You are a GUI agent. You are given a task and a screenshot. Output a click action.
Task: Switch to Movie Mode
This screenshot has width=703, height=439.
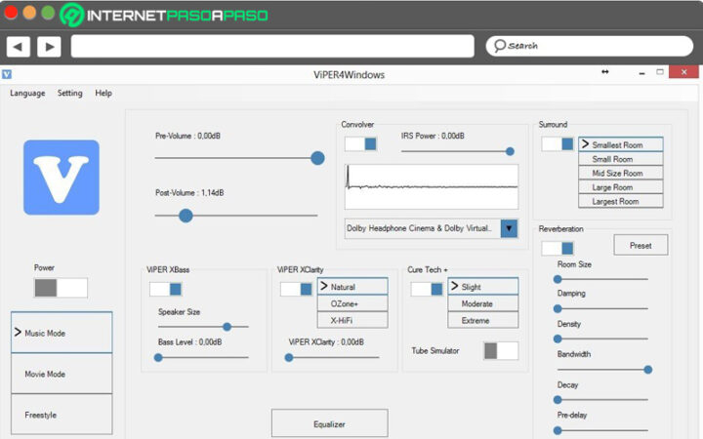point(62,374)
